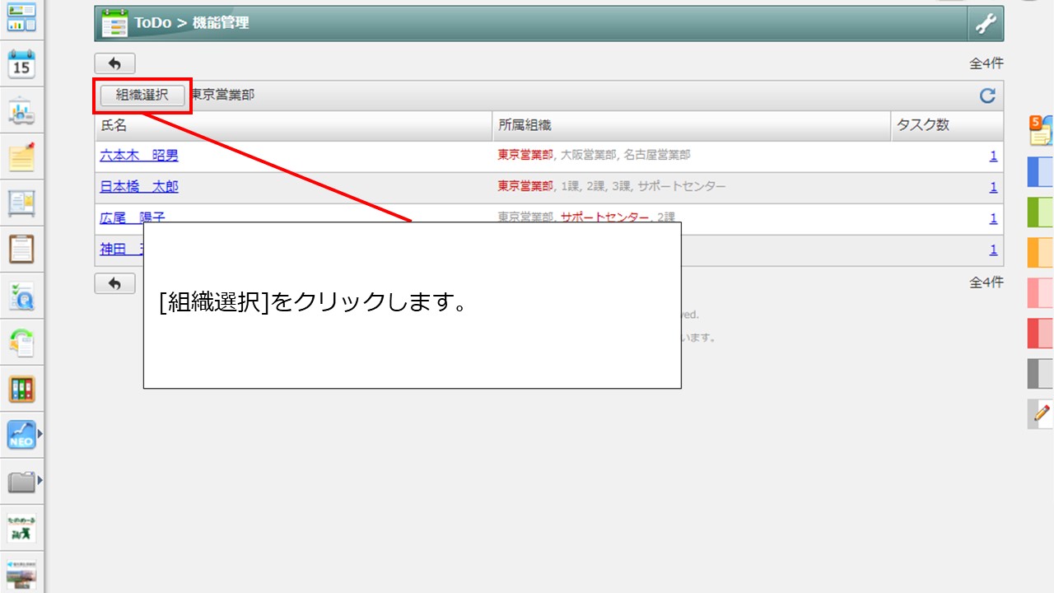The width and height of the screenshot is (1054, 593).
Task: Click サポートセンター in 日本橋 太郎 row
Action: (682, 186)
